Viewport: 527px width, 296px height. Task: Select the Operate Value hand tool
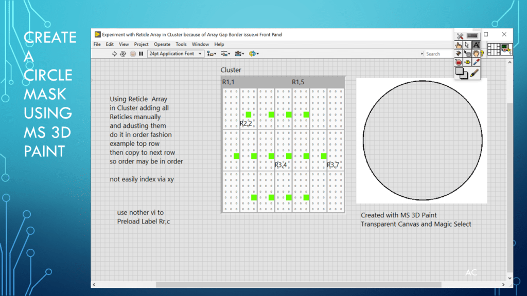[x=459, y=45]
